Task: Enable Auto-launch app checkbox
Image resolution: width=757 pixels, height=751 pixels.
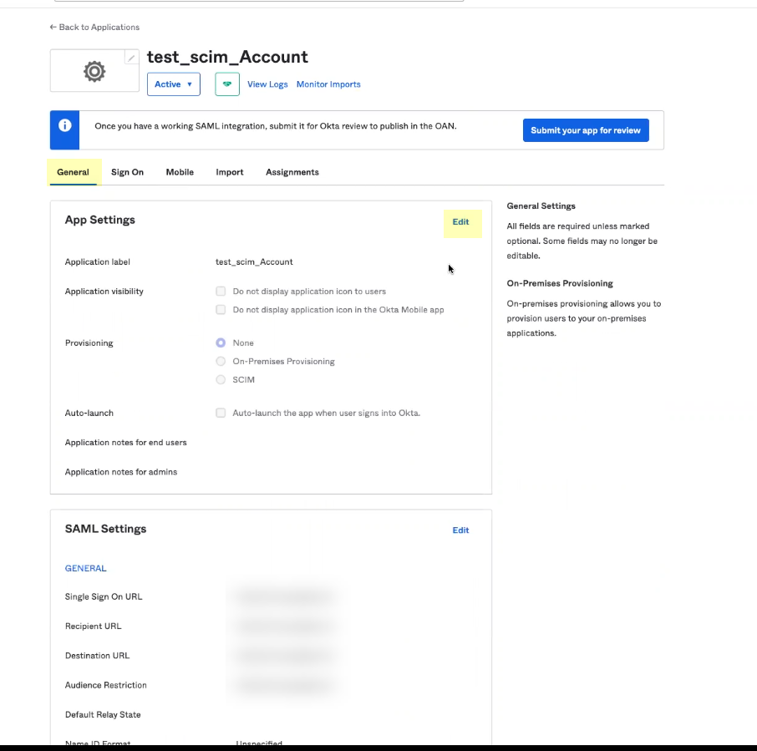Action: coord(221,413)
